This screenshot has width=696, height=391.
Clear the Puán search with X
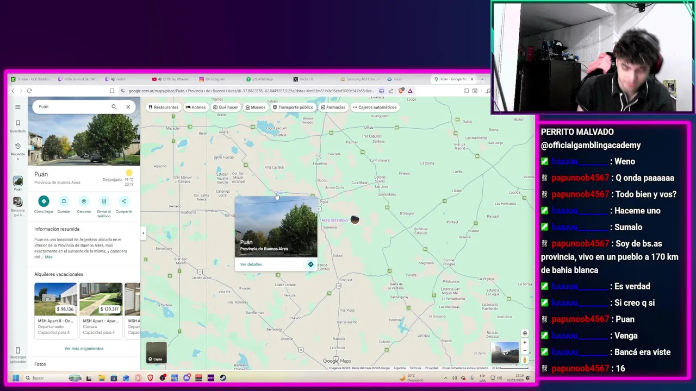click(x=128, y=107)
